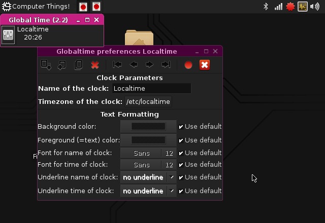Go to previous clock using left arrow

point(134,65)
